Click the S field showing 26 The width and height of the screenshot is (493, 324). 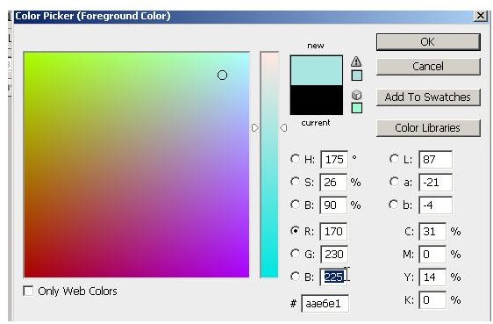coord(333,183)
